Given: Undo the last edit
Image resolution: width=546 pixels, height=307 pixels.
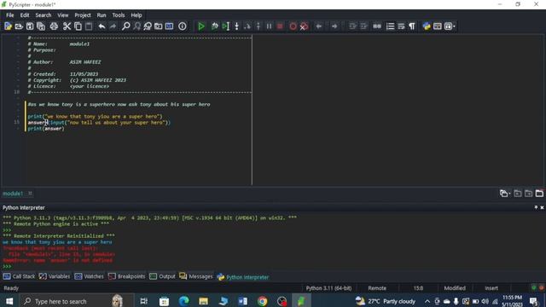Looking at the screenshot, I should pos(102,26).
